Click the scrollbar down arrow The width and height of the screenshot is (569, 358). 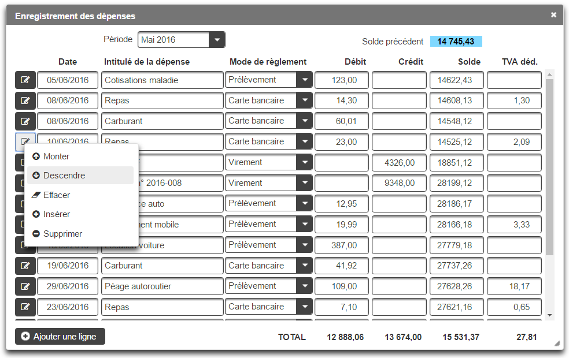549,315
